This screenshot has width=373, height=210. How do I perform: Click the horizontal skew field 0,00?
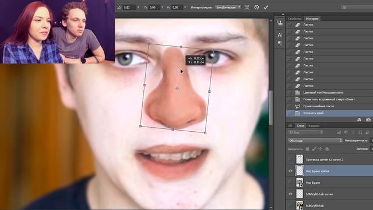pos(154,8)
